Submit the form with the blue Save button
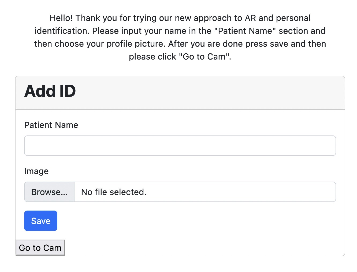This screenshot has width=357, height=272. point(41,221)
